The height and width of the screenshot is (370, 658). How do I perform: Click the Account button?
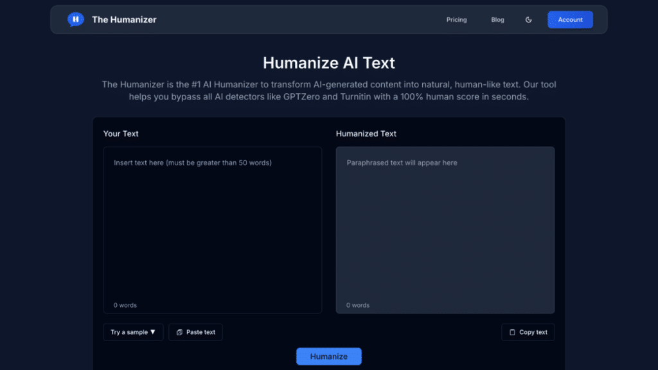tap(570, 20)
